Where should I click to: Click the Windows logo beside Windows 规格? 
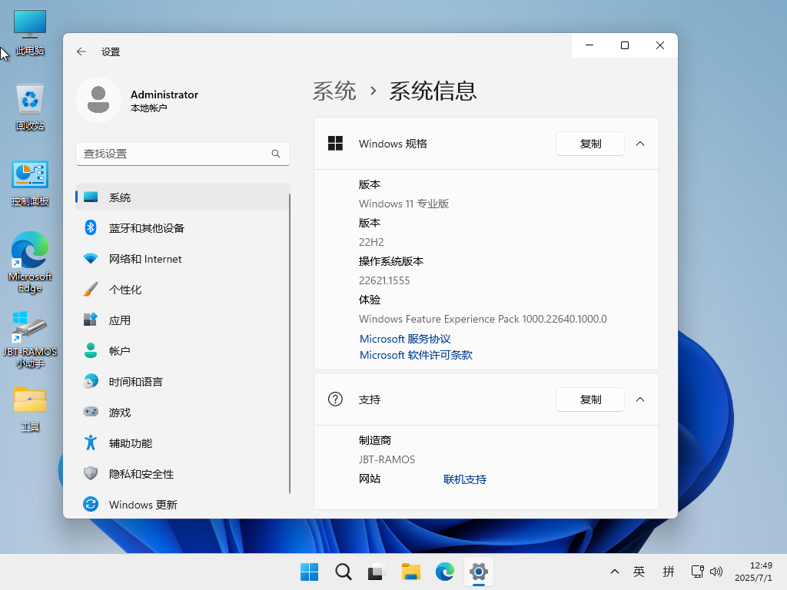335,144
